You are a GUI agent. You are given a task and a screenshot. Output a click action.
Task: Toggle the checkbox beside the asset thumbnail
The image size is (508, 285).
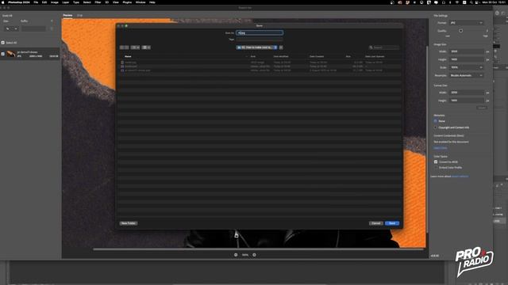tap(3, 54)
